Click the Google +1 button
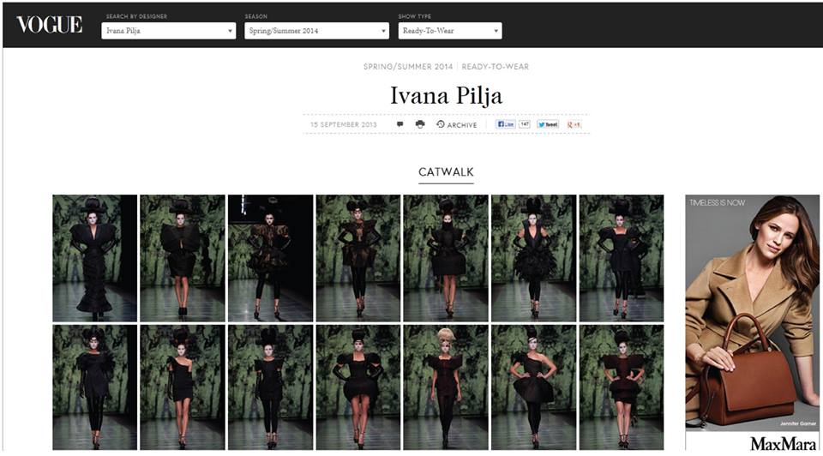The height and width of the screenshot is (456, 823). pyautogui.click(x=574, y=124)
